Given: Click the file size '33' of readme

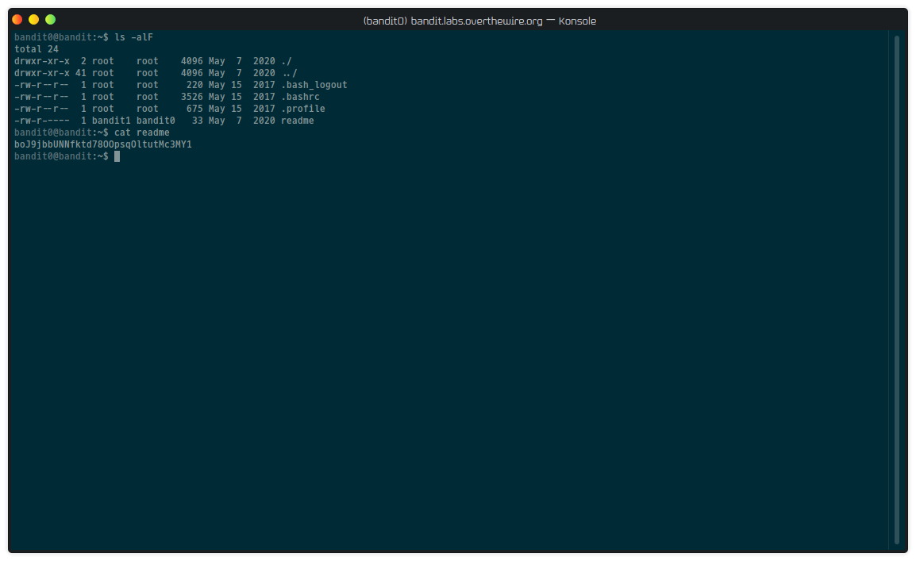Looking at the screenshot, I should point(198,121).
